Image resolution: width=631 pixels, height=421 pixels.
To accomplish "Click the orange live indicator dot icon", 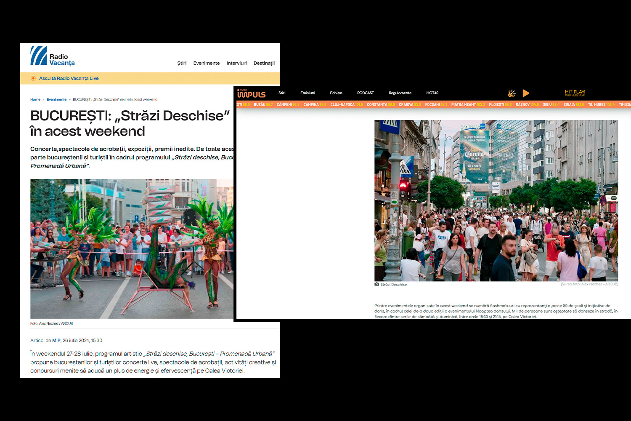I will (x=32, y=78).
